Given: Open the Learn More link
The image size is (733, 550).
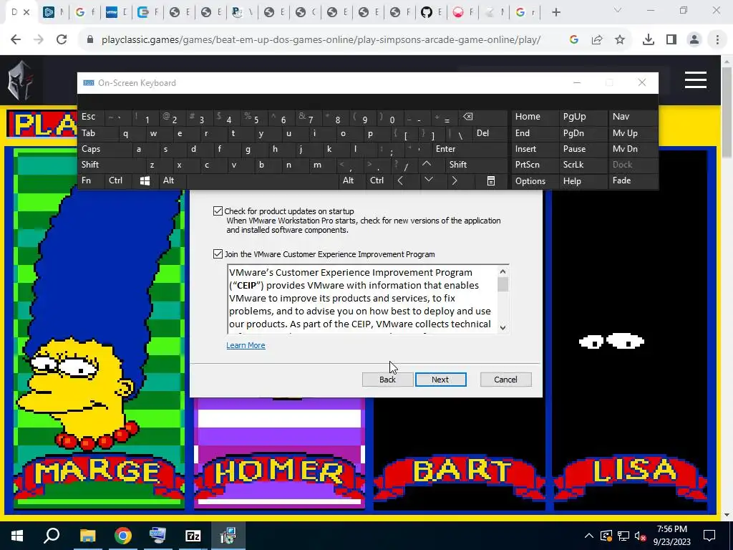Looking at the screenshot, I should click(x=246, y=345).
